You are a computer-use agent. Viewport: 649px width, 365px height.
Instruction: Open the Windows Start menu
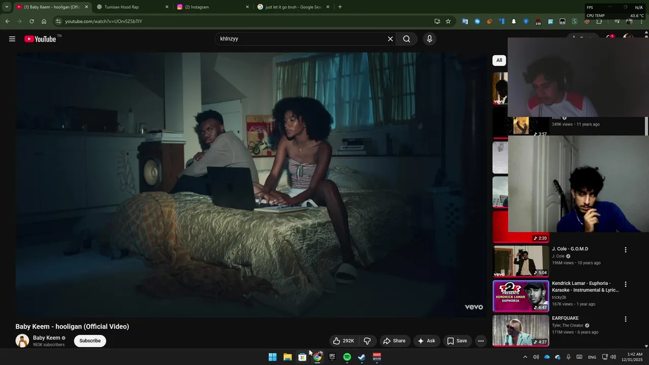pos(272,357)
